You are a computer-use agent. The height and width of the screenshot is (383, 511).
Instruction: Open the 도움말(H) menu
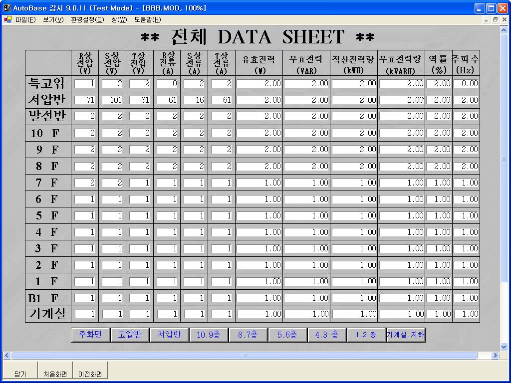(148, 20)
